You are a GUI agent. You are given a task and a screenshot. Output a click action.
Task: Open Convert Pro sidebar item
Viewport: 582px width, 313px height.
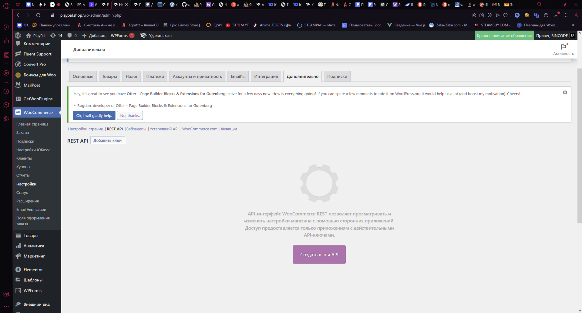(37, 64)
